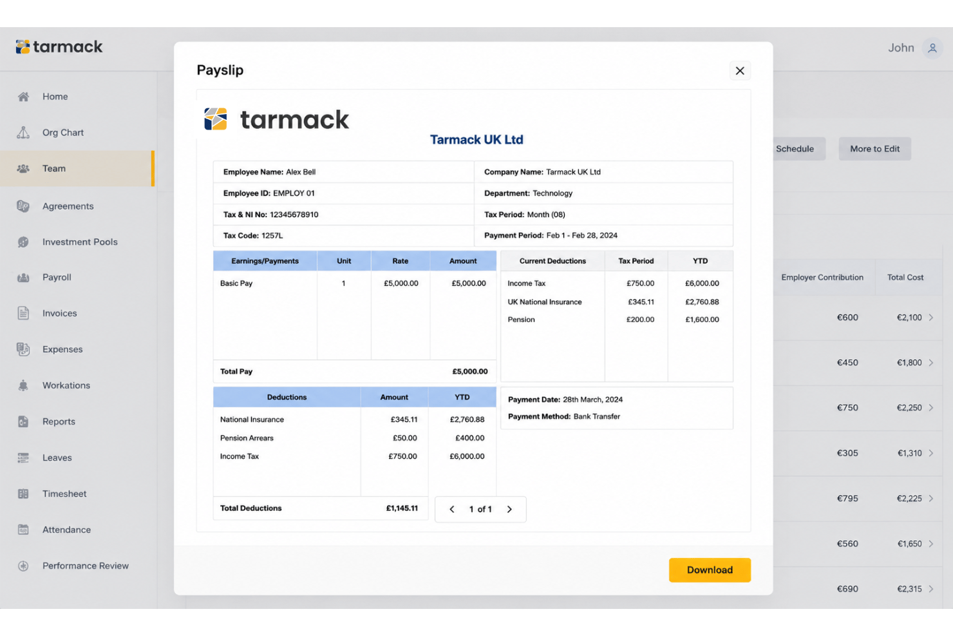The height and width of the screenshot is (636, 953).
Task: Click the Workations icon in the sidebar
Action: (23, 385)
